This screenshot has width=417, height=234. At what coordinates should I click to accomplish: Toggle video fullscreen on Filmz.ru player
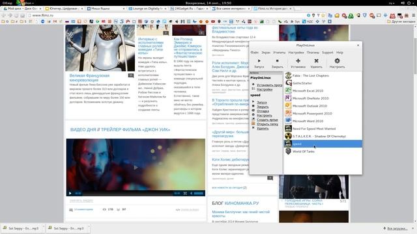tap(185, 193)
